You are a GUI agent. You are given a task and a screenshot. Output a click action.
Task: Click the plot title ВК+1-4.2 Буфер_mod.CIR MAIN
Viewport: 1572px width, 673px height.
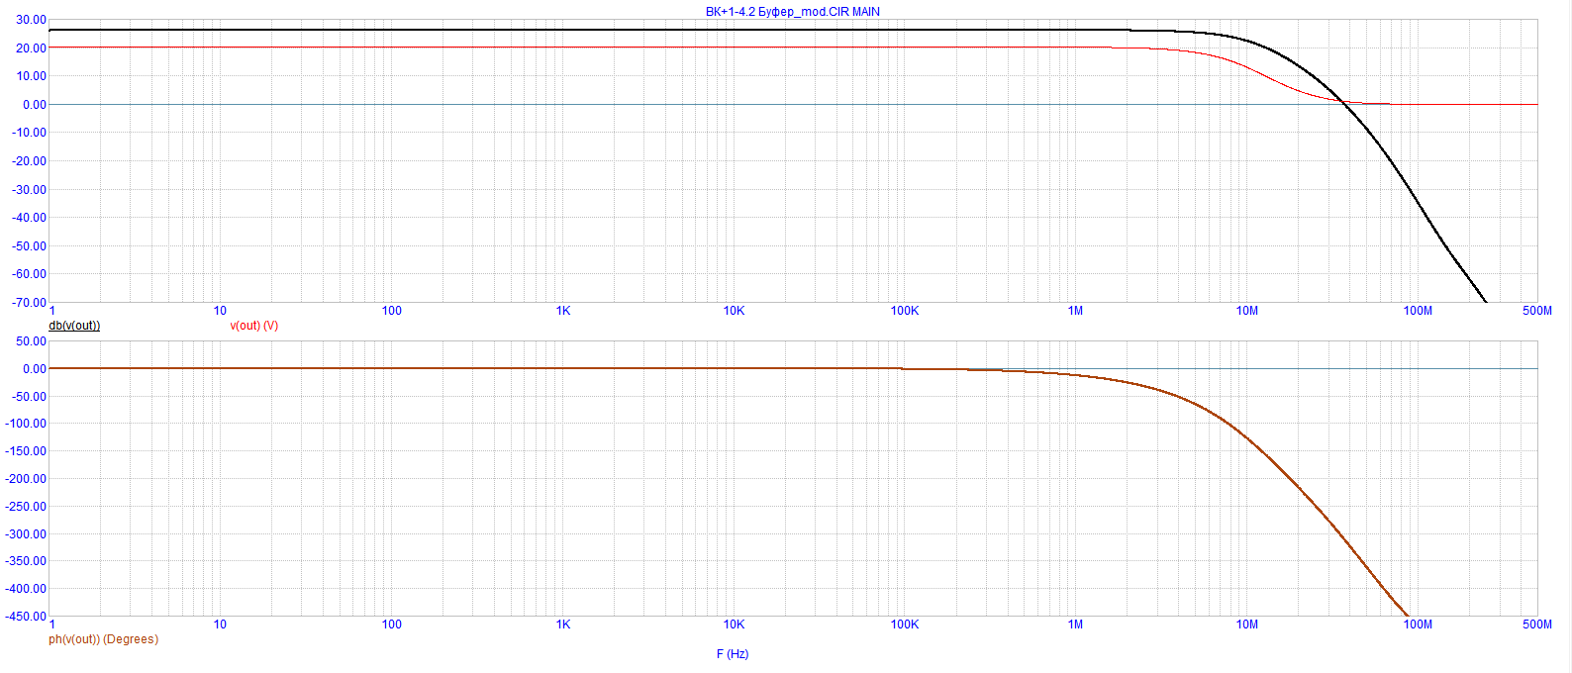[792, 12]
